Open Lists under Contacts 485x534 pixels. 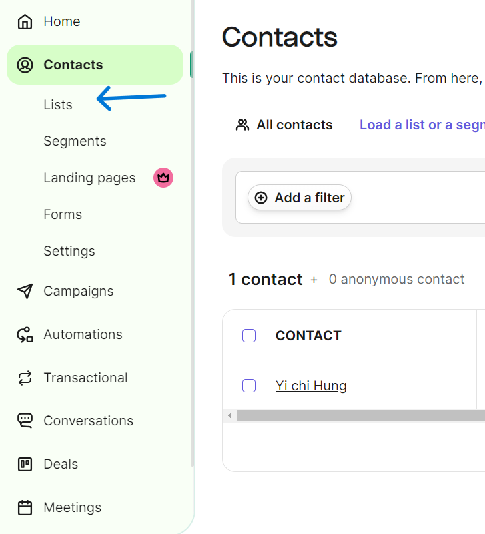[x=58, y=105]
